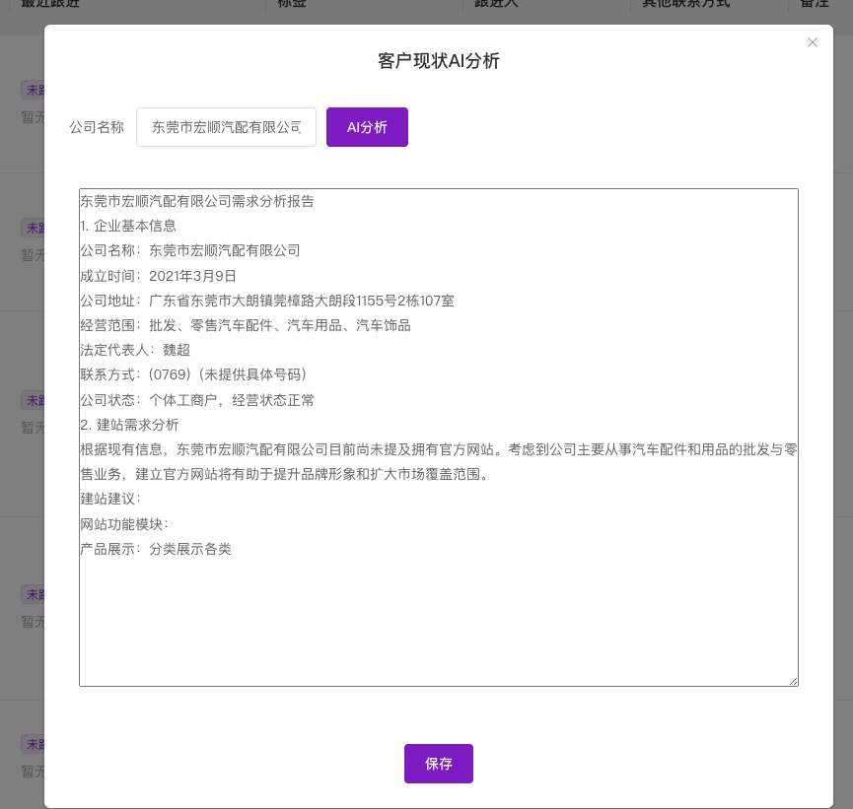
Task: Focus the 公司名称 input field
Action: tap(226, 127)
